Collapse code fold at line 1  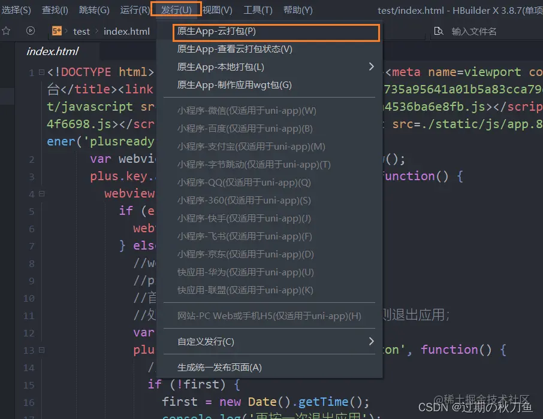click(x=41, y=72)
